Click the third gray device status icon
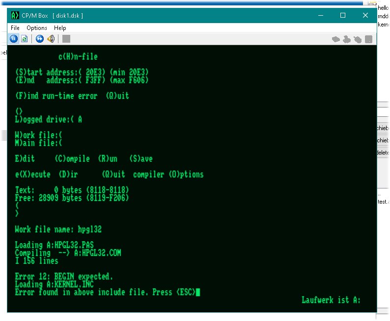 pyautogui.click(x=358, y=39)
